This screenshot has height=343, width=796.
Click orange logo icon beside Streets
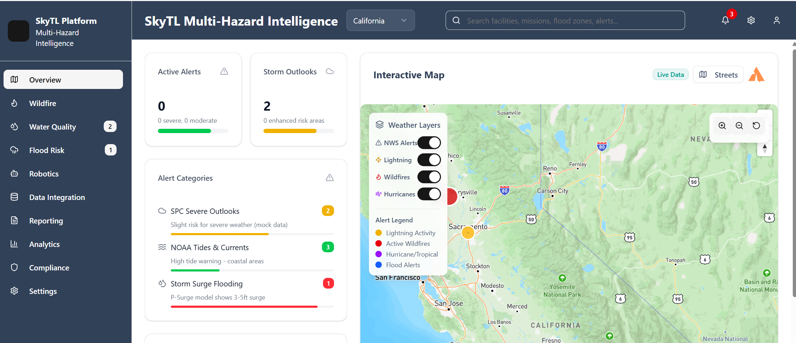click(x=756, y=74)
